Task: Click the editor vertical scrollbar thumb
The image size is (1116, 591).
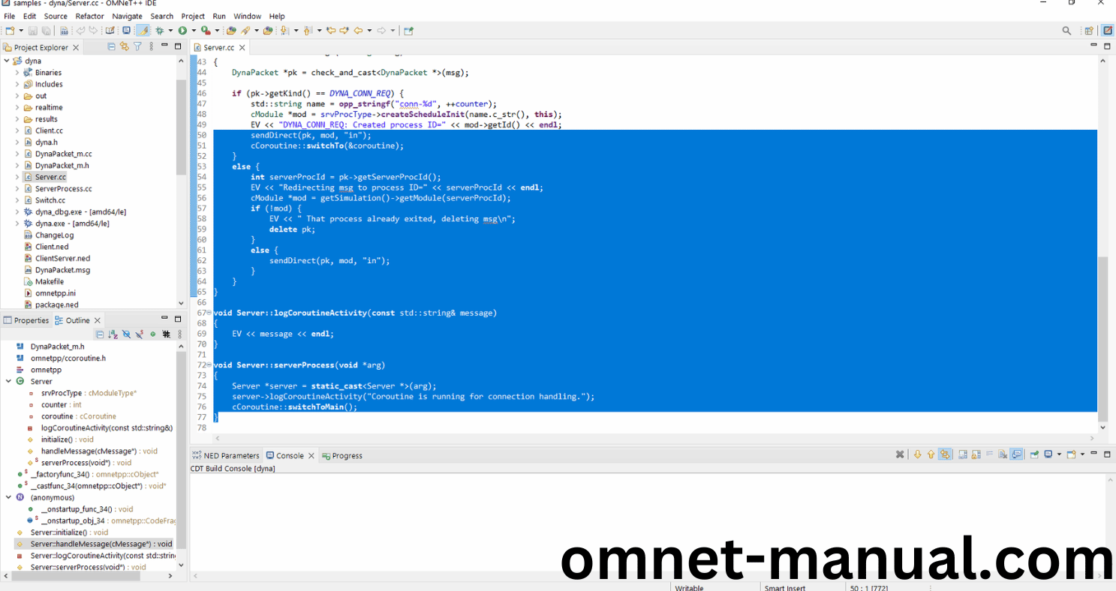Action: click(x=1102, y=337)
